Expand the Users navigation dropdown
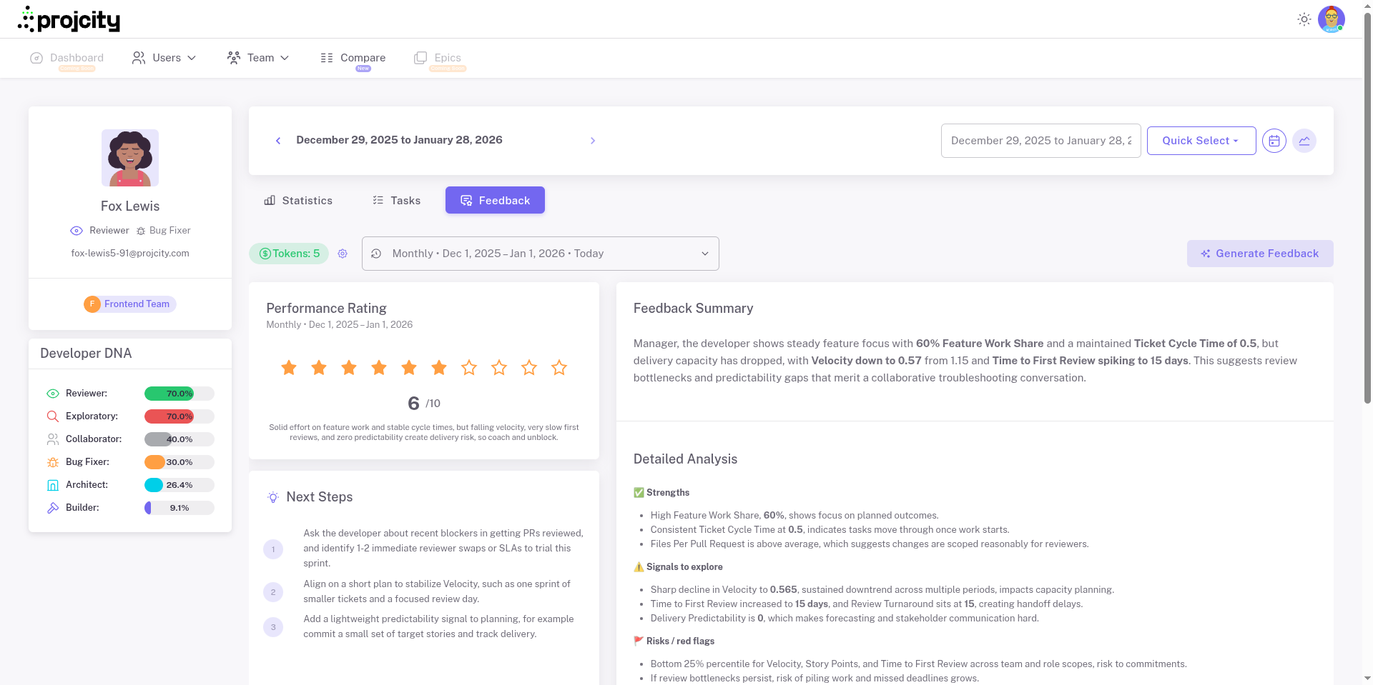The image size is (1373, 685). tap(164, 58)
